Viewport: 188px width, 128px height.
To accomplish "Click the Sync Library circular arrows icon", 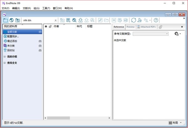I will 133,20.
